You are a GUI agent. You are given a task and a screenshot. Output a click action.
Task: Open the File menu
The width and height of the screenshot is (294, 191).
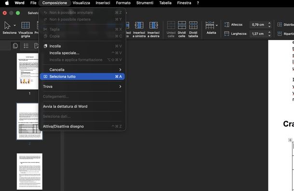(33, 3)
